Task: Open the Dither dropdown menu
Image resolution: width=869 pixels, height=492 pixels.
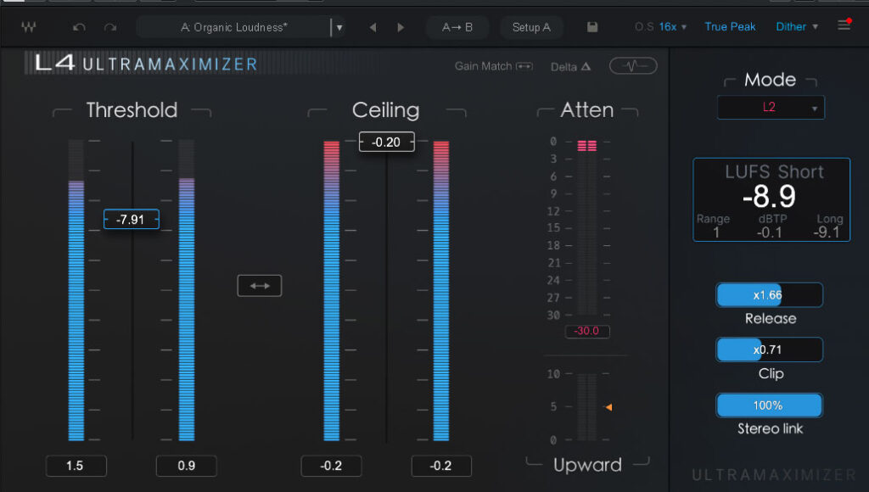Action: coord(796,27)
